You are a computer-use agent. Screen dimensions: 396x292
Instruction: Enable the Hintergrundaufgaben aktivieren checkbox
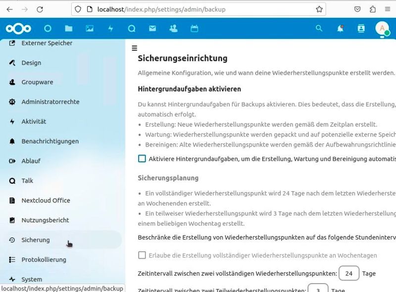click(x=142, y=159)
